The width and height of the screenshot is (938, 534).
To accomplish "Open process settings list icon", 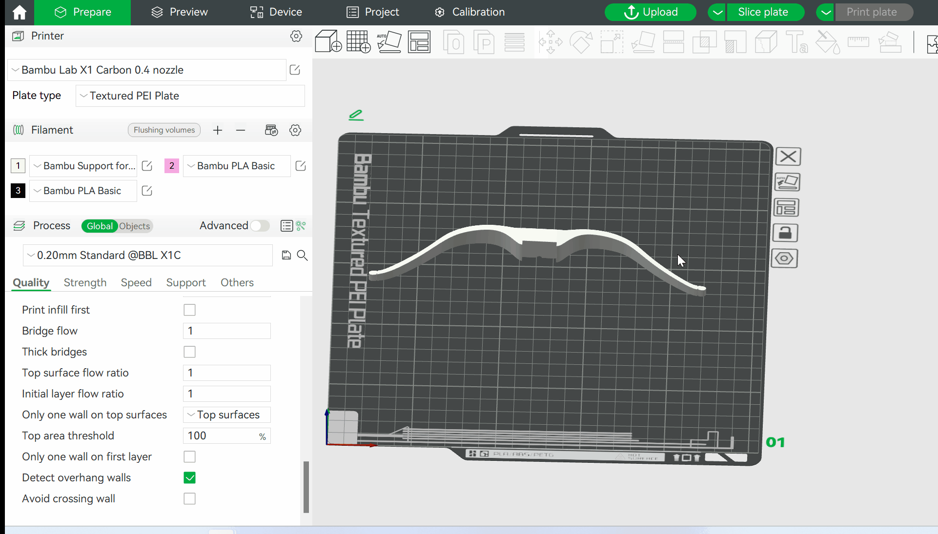I will 286,226.
